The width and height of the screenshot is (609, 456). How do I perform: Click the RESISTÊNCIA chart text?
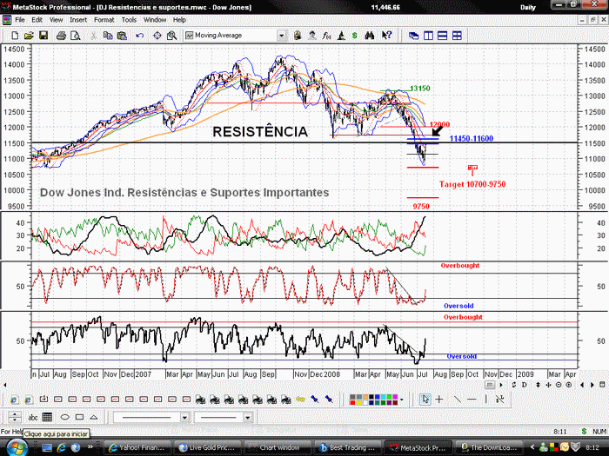point(260,132)
